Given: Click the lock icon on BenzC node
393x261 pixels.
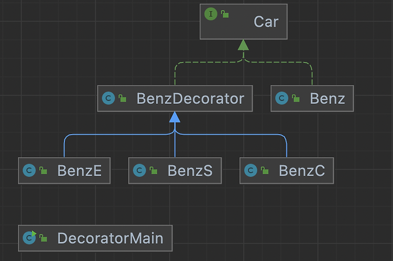Looking at the screenshot, I should click(x=265, y=170).
